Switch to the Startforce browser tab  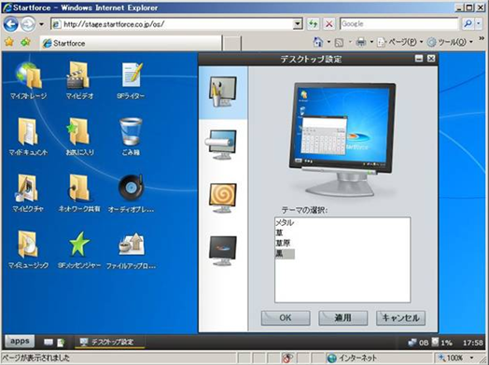pyautogui.click(x=131, y=43)
